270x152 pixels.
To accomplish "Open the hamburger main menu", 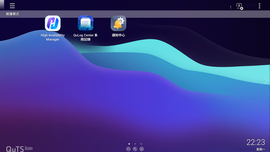I will pyautogui.click(x=12, y=6).
